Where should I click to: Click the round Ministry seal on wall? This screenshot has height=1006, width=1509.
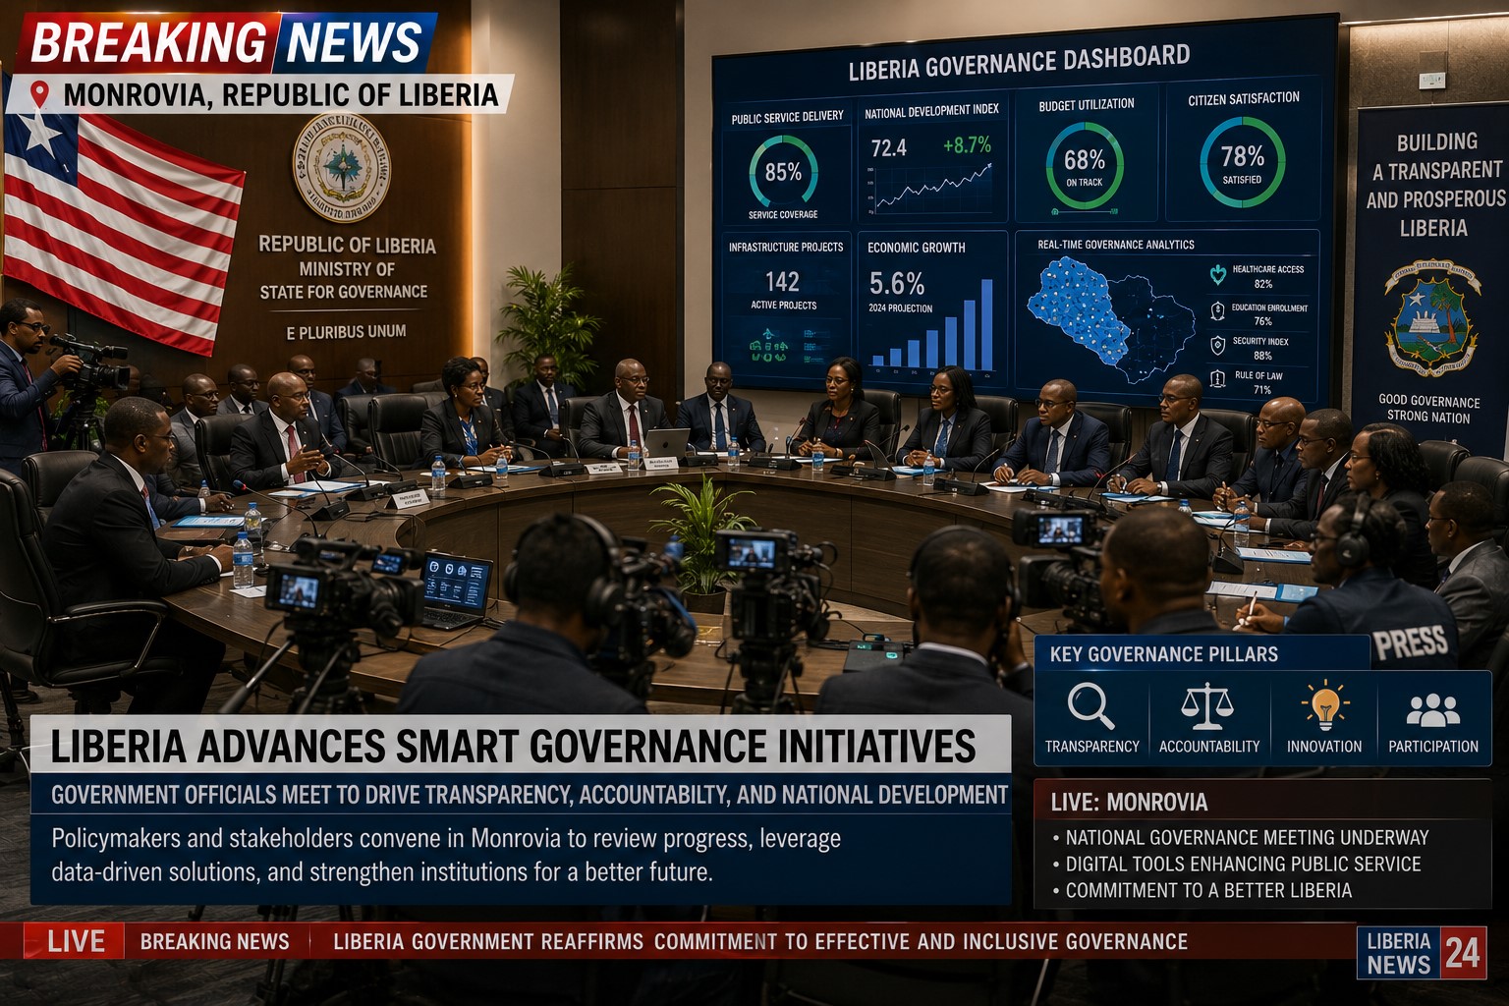pos(342,167)
